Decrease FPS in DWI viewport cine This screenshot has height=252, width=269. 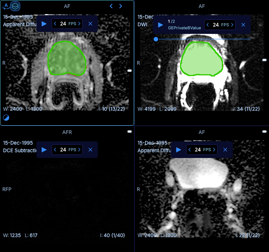click(207, 25)
